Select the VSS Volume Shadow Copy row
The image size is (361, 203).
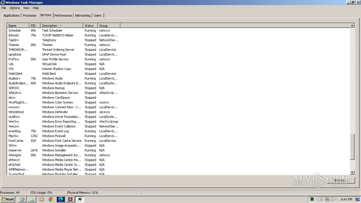tap(64, 69)
